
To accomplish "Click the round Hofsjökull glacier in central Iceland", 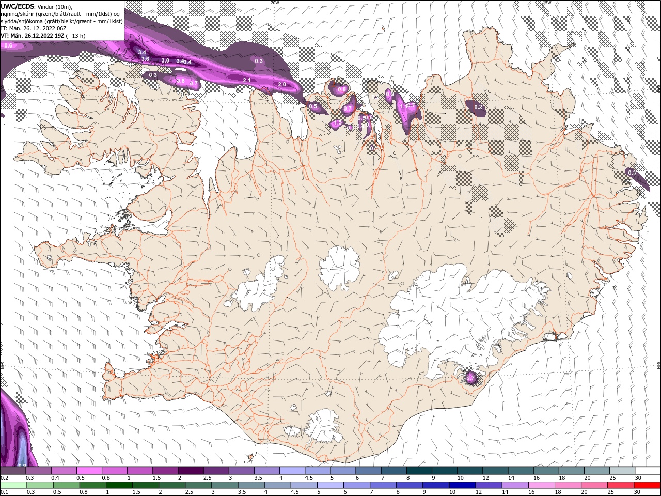I will pyautogui.click(x=339, y=268).
